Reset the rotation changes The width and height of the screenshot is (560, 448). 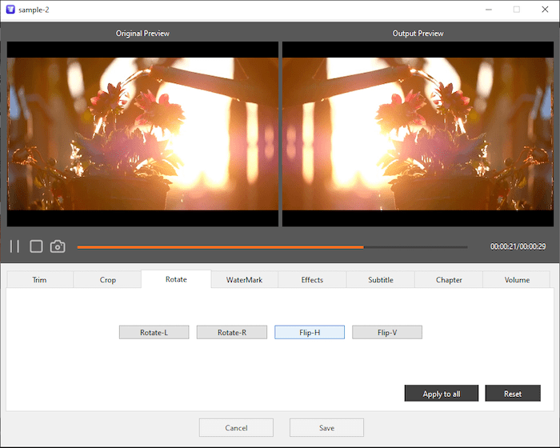click(513, 394)
